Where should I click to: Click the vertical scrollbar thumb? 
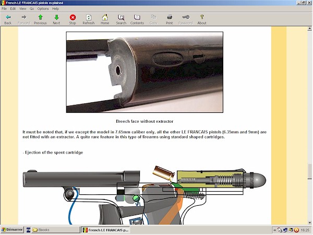[x=309, y=171]
